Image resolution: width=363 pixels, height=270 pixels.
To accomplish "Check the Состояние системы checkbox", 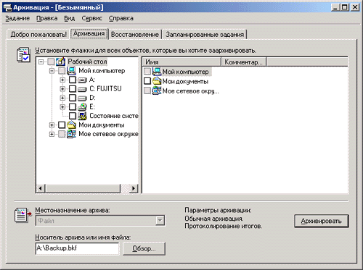I will [x=73, y=116].
